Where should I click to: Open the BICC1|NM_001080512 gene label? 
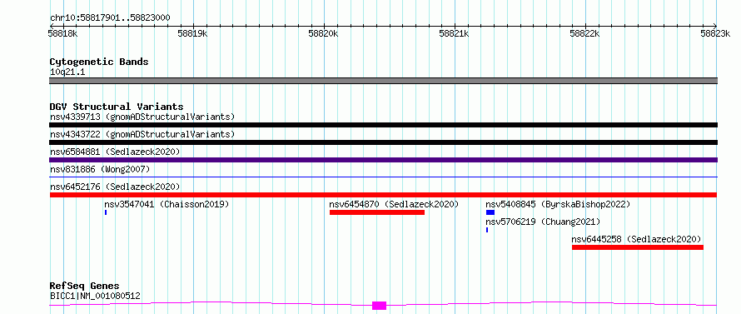pos(95,297)
